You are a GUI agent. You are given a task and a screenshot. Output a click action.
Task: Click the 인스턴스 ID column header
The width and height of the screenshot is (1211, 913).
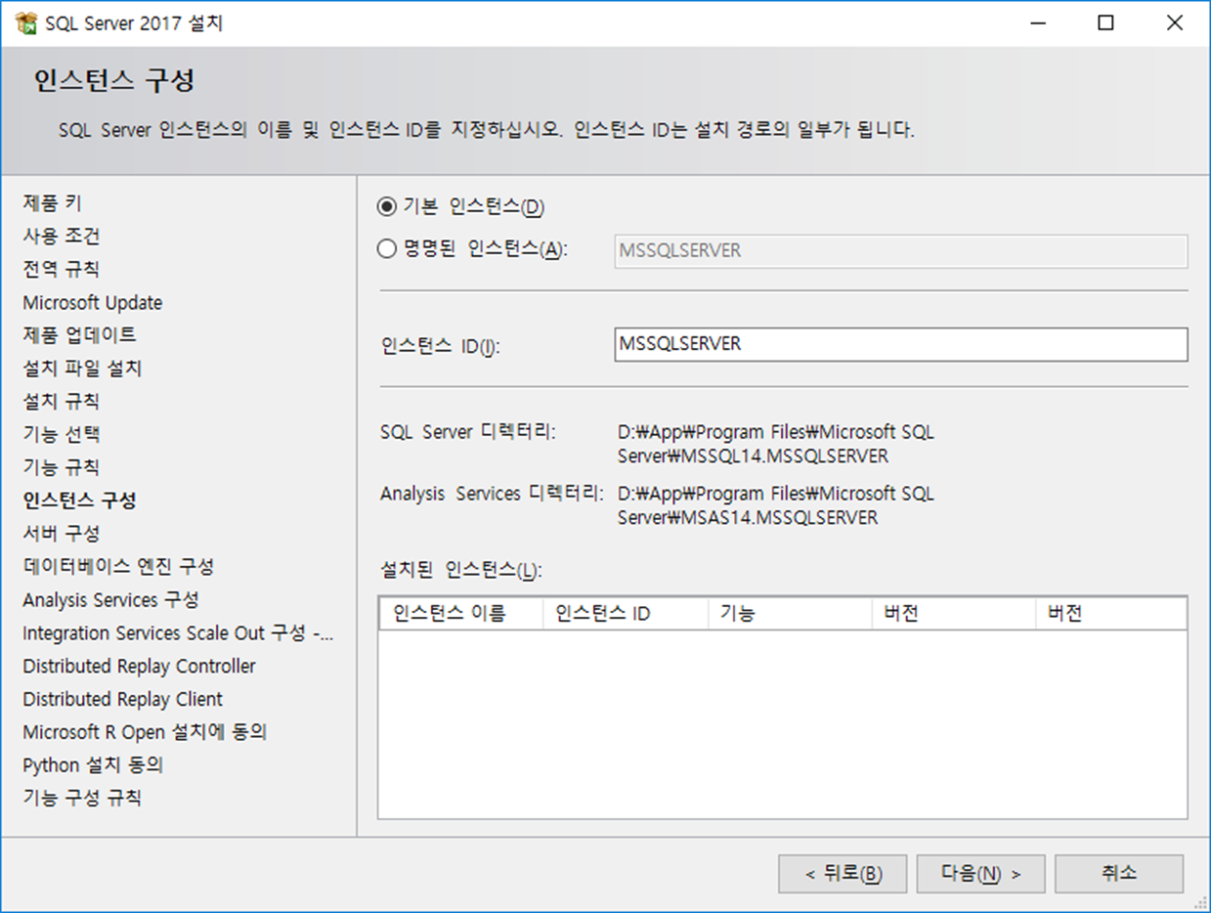pos(625,614)
